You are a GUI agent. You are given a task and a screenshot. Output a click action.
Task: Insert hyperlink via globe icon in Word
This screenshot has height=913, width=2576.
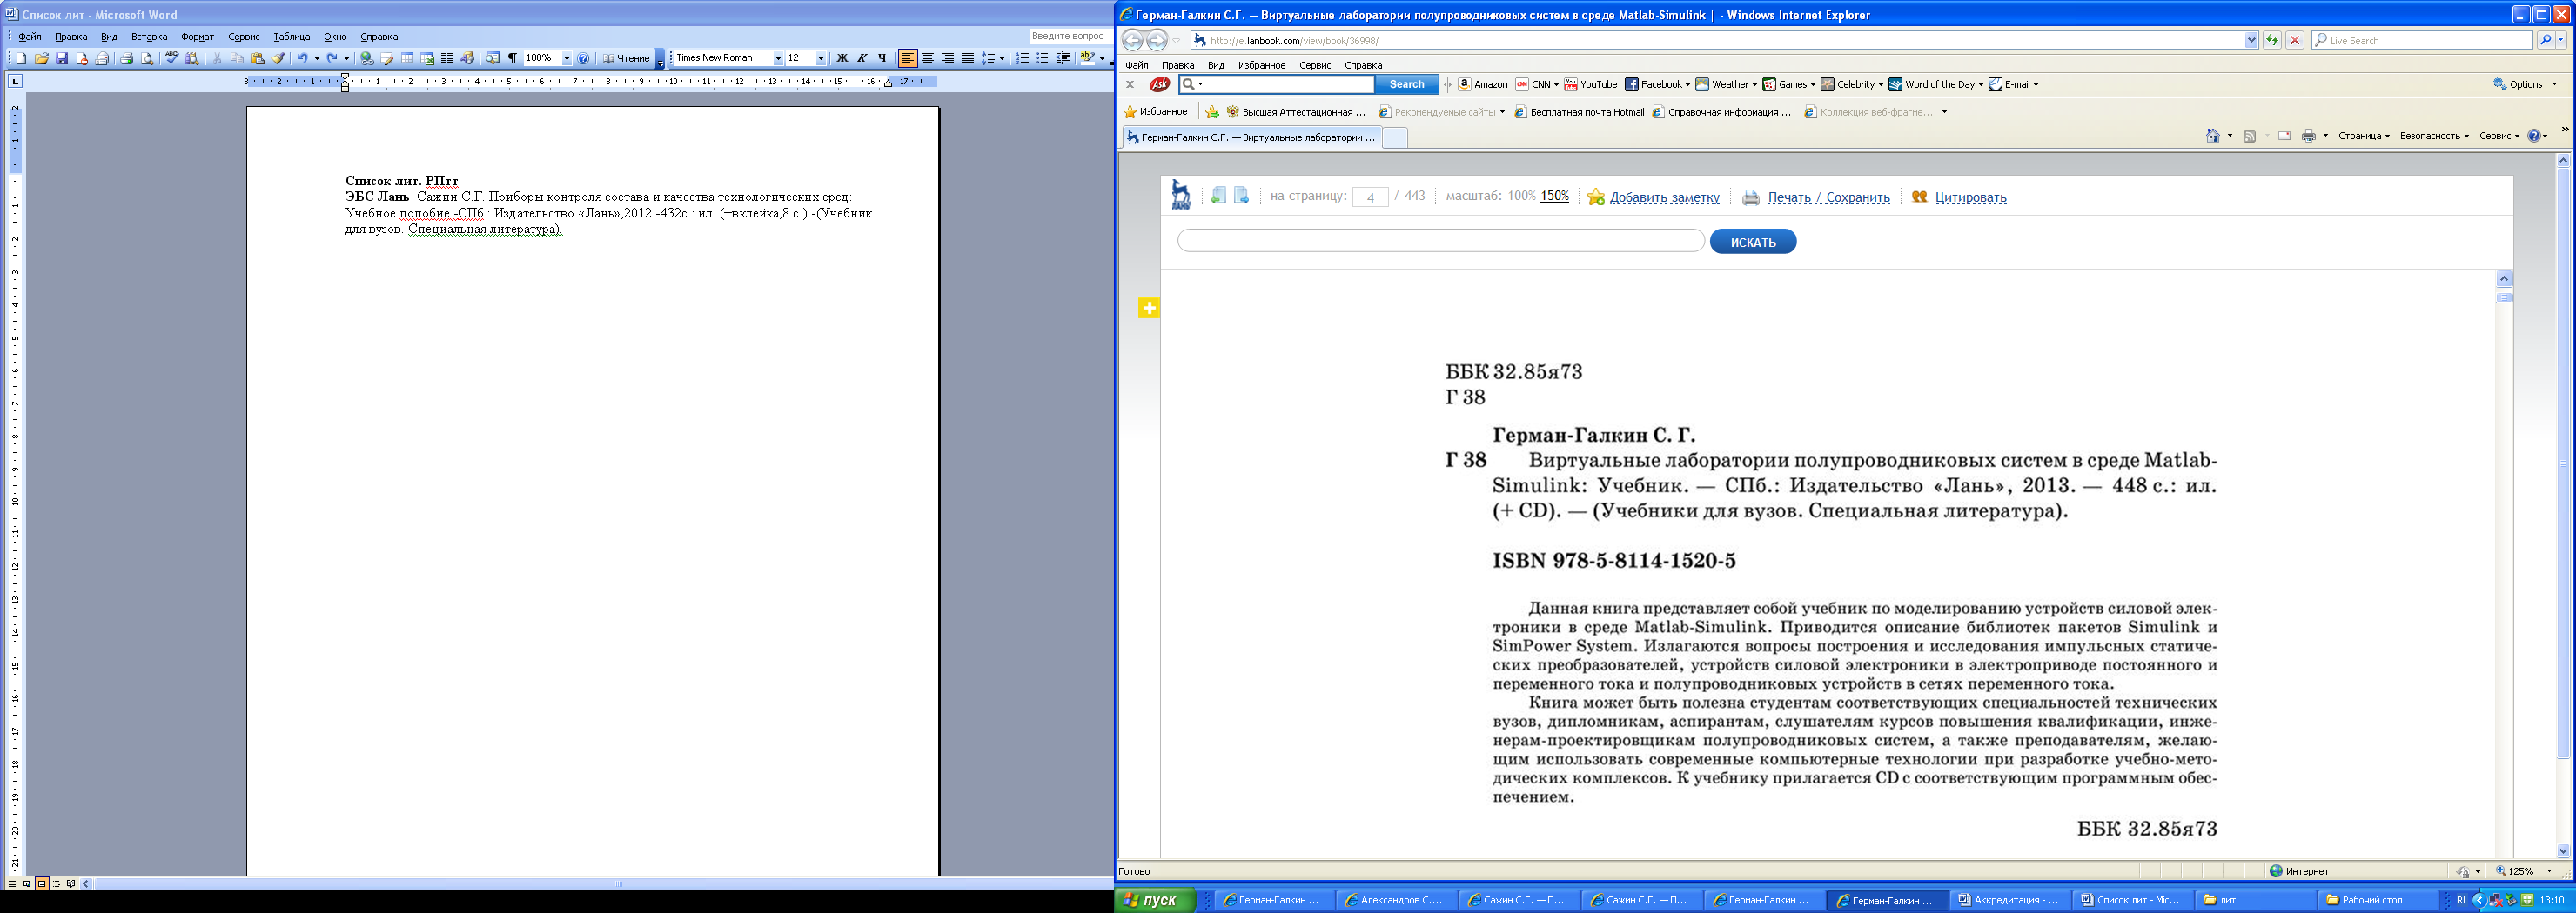point(367,58)
